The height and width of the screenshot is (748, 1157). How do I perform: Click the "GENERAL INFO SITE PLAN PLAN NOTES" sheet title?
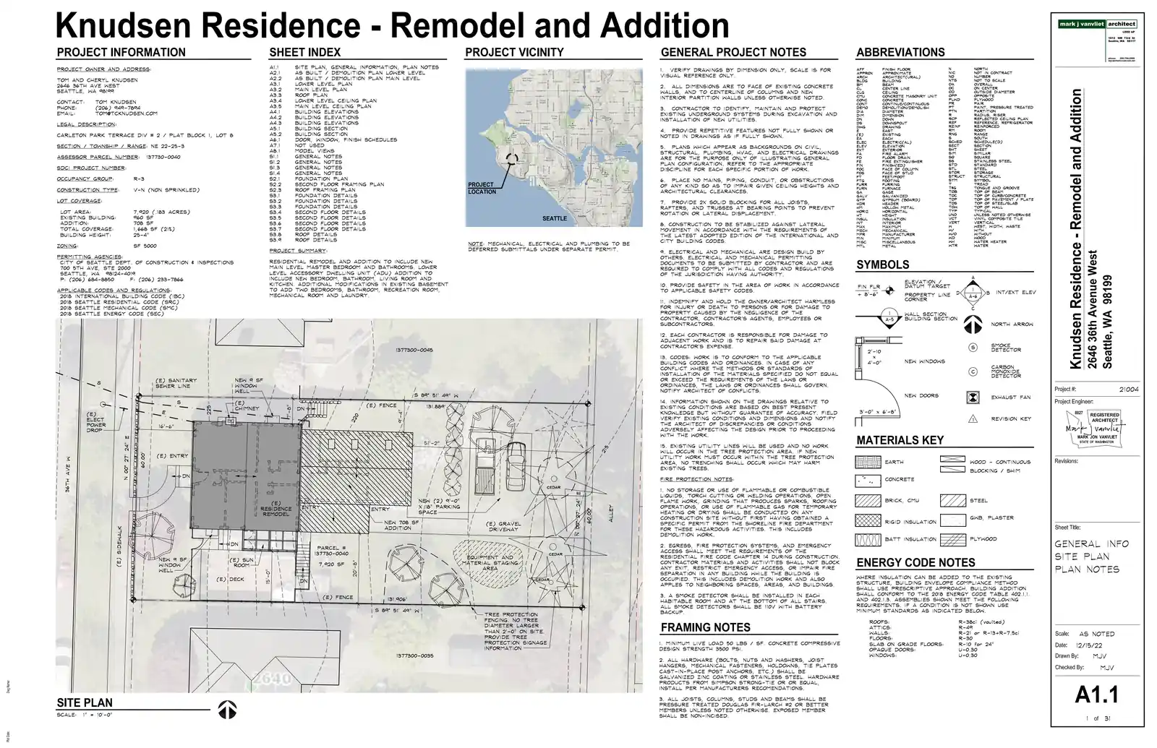[1091, 556]
